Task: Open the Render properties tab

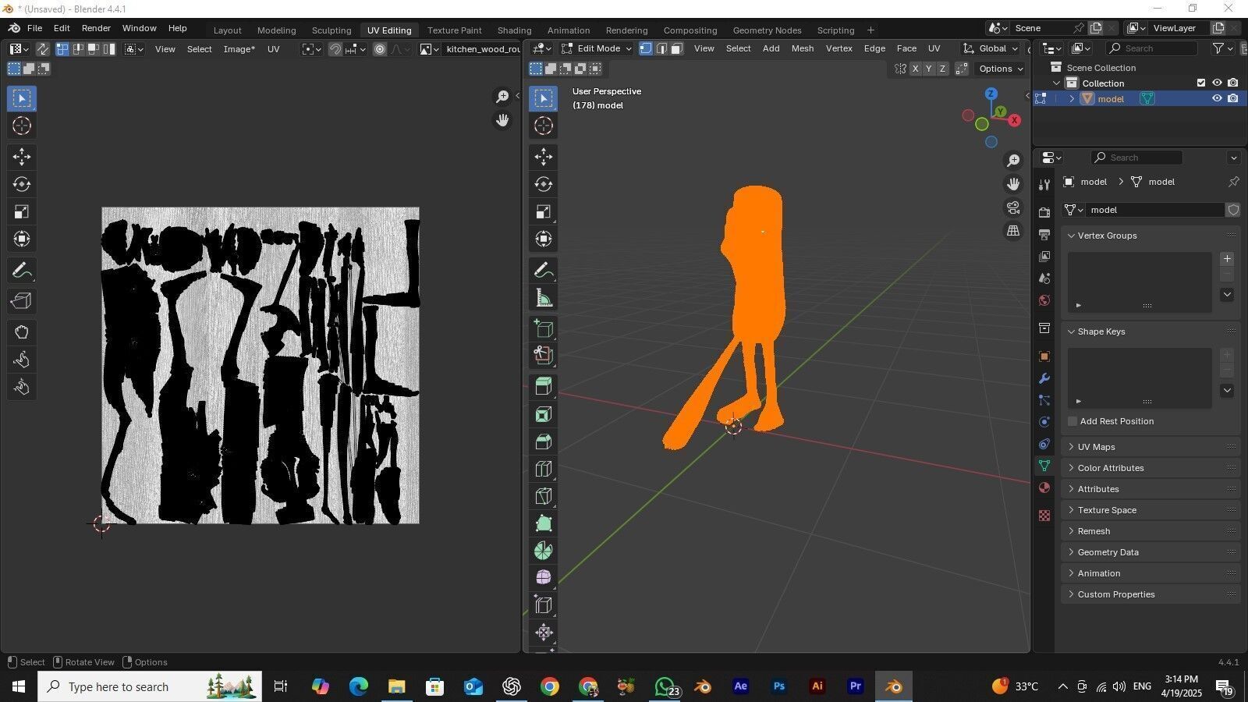Action: [1044, 212]
